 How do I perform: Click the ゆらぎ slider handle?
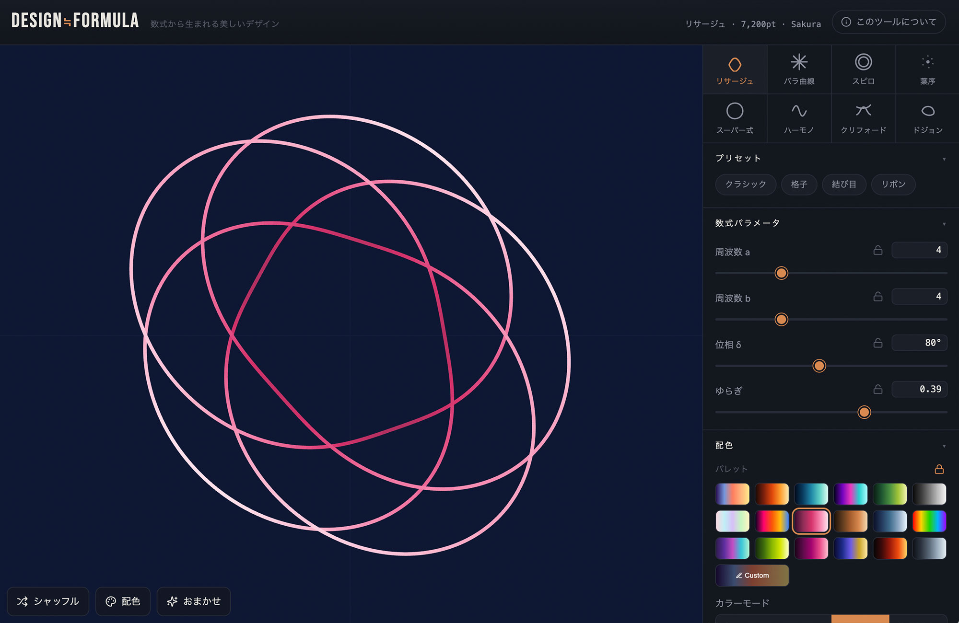pyautogui.click(x=864, y=413)
